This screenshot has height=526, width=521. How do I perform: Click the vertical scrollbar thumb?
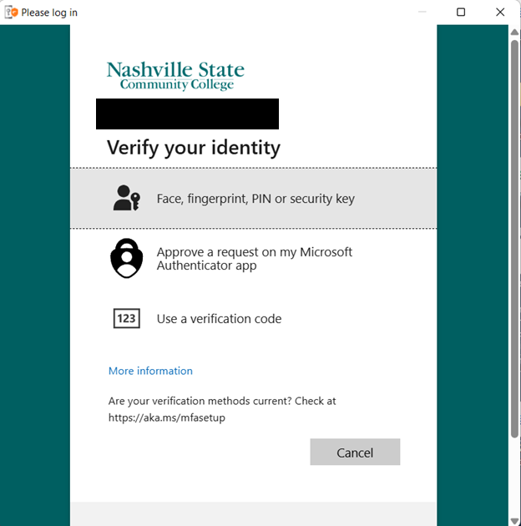[514, 238]
